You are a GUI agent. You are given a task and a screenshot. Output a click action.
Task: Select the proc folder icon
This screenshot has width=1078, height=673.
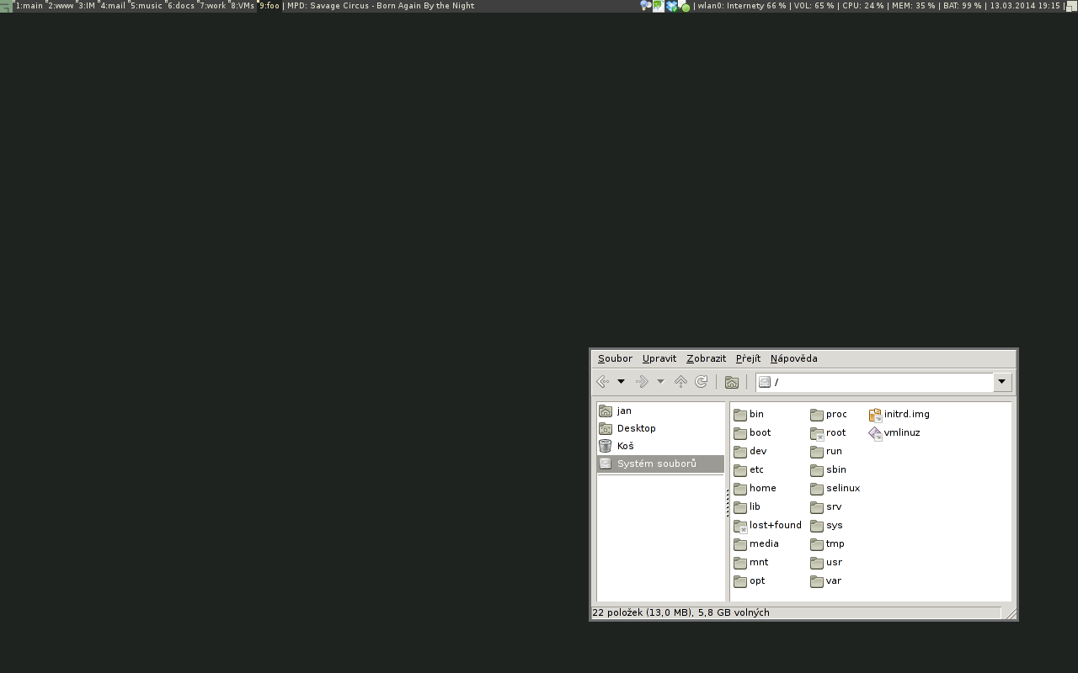[817, 414]
